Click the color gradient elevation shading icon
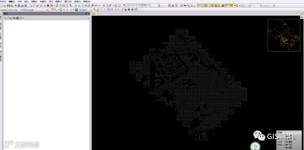Image resolution: width=304 pixels, height=150 pixels. (x=219, y=6)
